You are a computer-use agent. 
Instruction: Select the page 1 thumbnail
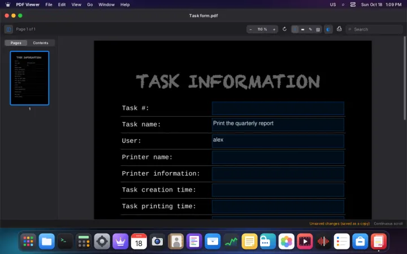pyautogui.click(x=29, y=78)
